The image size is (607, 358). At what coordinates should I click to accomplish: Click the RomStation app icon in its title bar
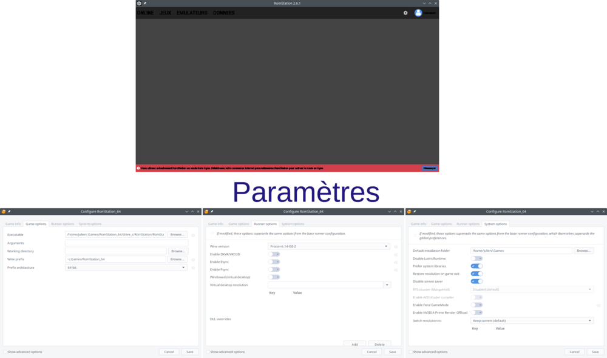pyautogui.click(x=139, y=3)
